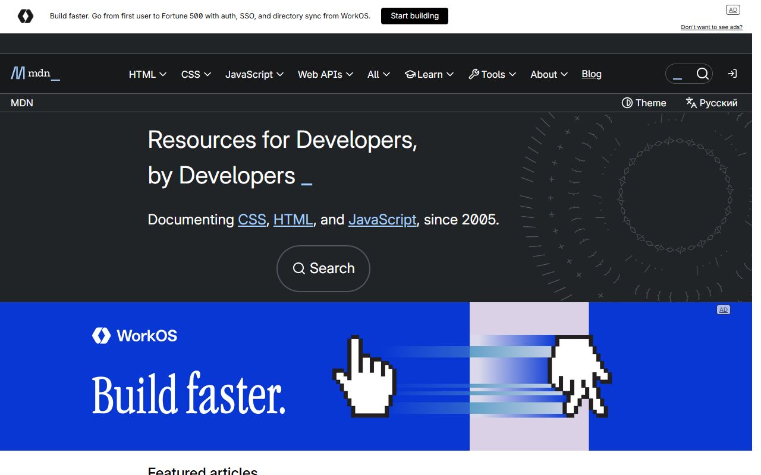Click the WorkOS logo in blue banner
This screenshot has width=761, height=475.
135,335
